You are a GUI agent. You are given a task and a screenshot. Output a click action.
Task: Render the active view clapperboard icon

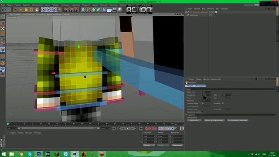pyautogui.click(x=66, y=10)
